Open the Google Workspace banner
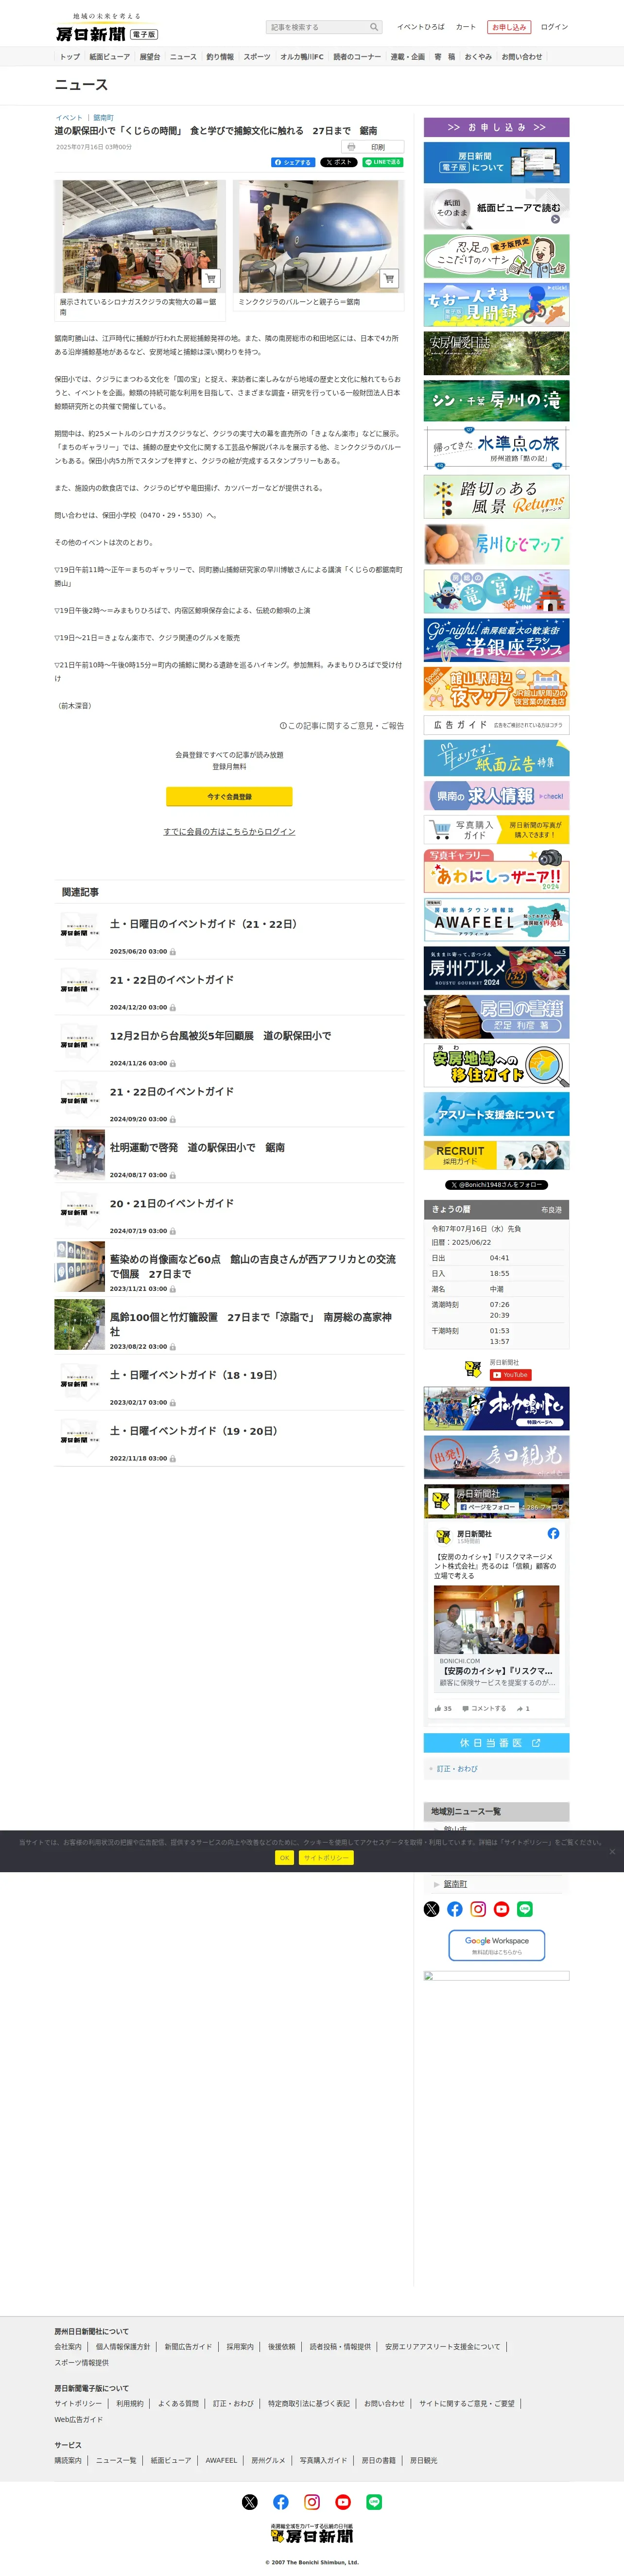The height and width of the screenshot is (2576, 624). tap(497, 1945)
